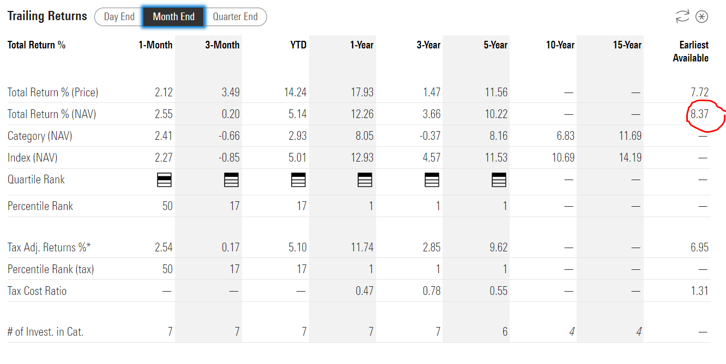Open the 3-Year quartile rank icon
726x364 pixels.
(432, 180)
